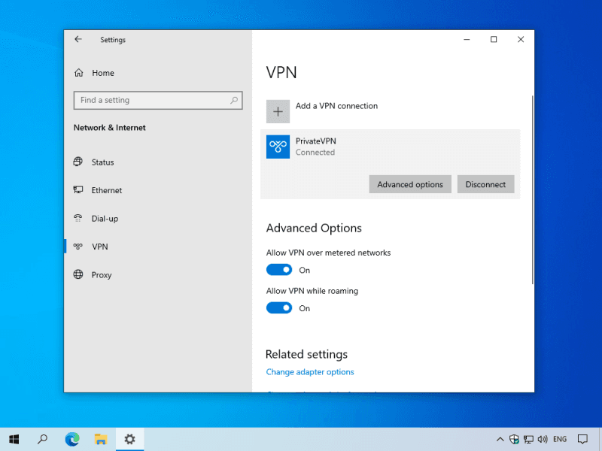602x451 pixels.
Task: Click the Ethernet monitor icon
Action: point(78,190)
